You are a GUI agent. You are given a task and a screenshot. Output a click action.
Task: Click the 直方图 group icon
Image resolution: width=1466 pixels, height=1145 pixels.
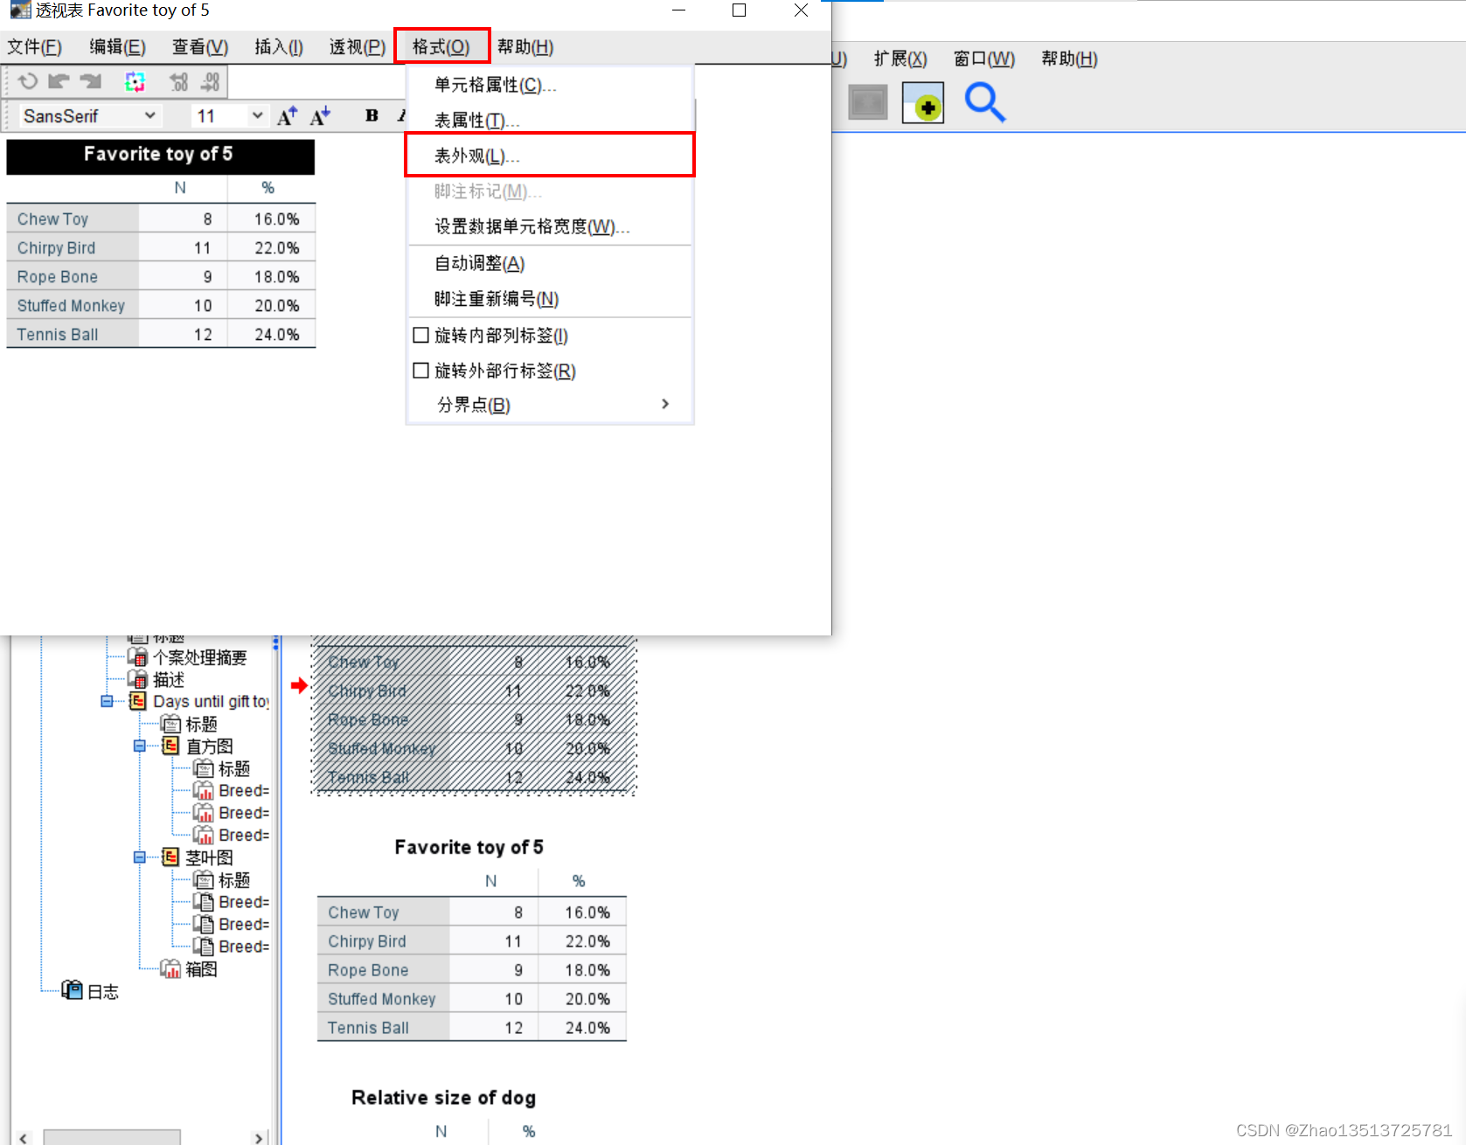170,746
